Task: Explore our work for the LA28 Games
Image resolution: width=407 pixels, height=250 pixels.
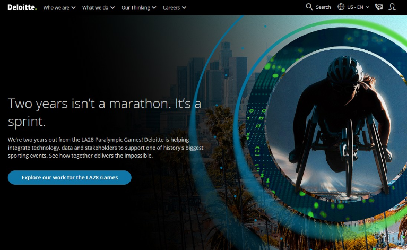Action: click(70, 178)
